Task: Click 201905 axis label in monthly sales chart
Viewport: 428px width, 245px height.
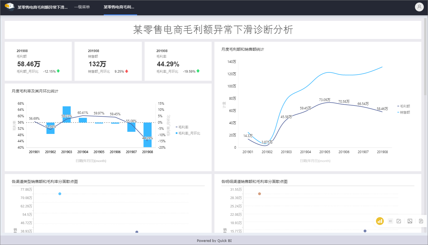Action: tap(325, 152)
